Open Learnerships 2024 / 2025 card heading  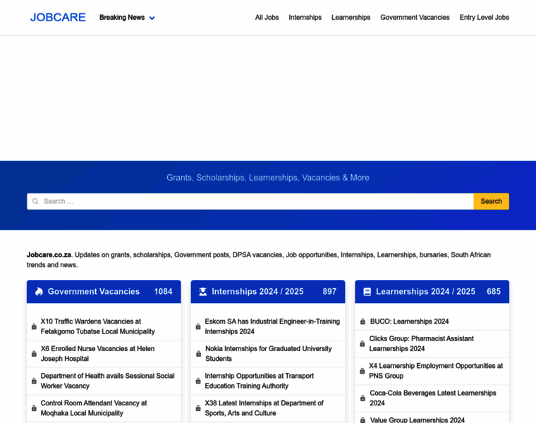425,291
